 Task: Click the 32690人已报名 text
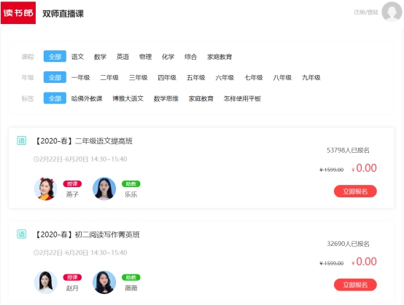(x=348, y=244)
